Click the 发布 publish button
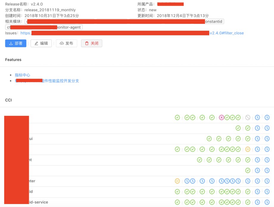 66,43
